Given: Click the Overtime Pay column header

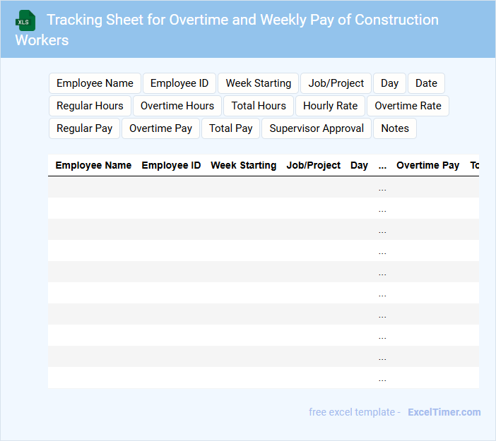Looking at the screenshot, I should [427, 165].
